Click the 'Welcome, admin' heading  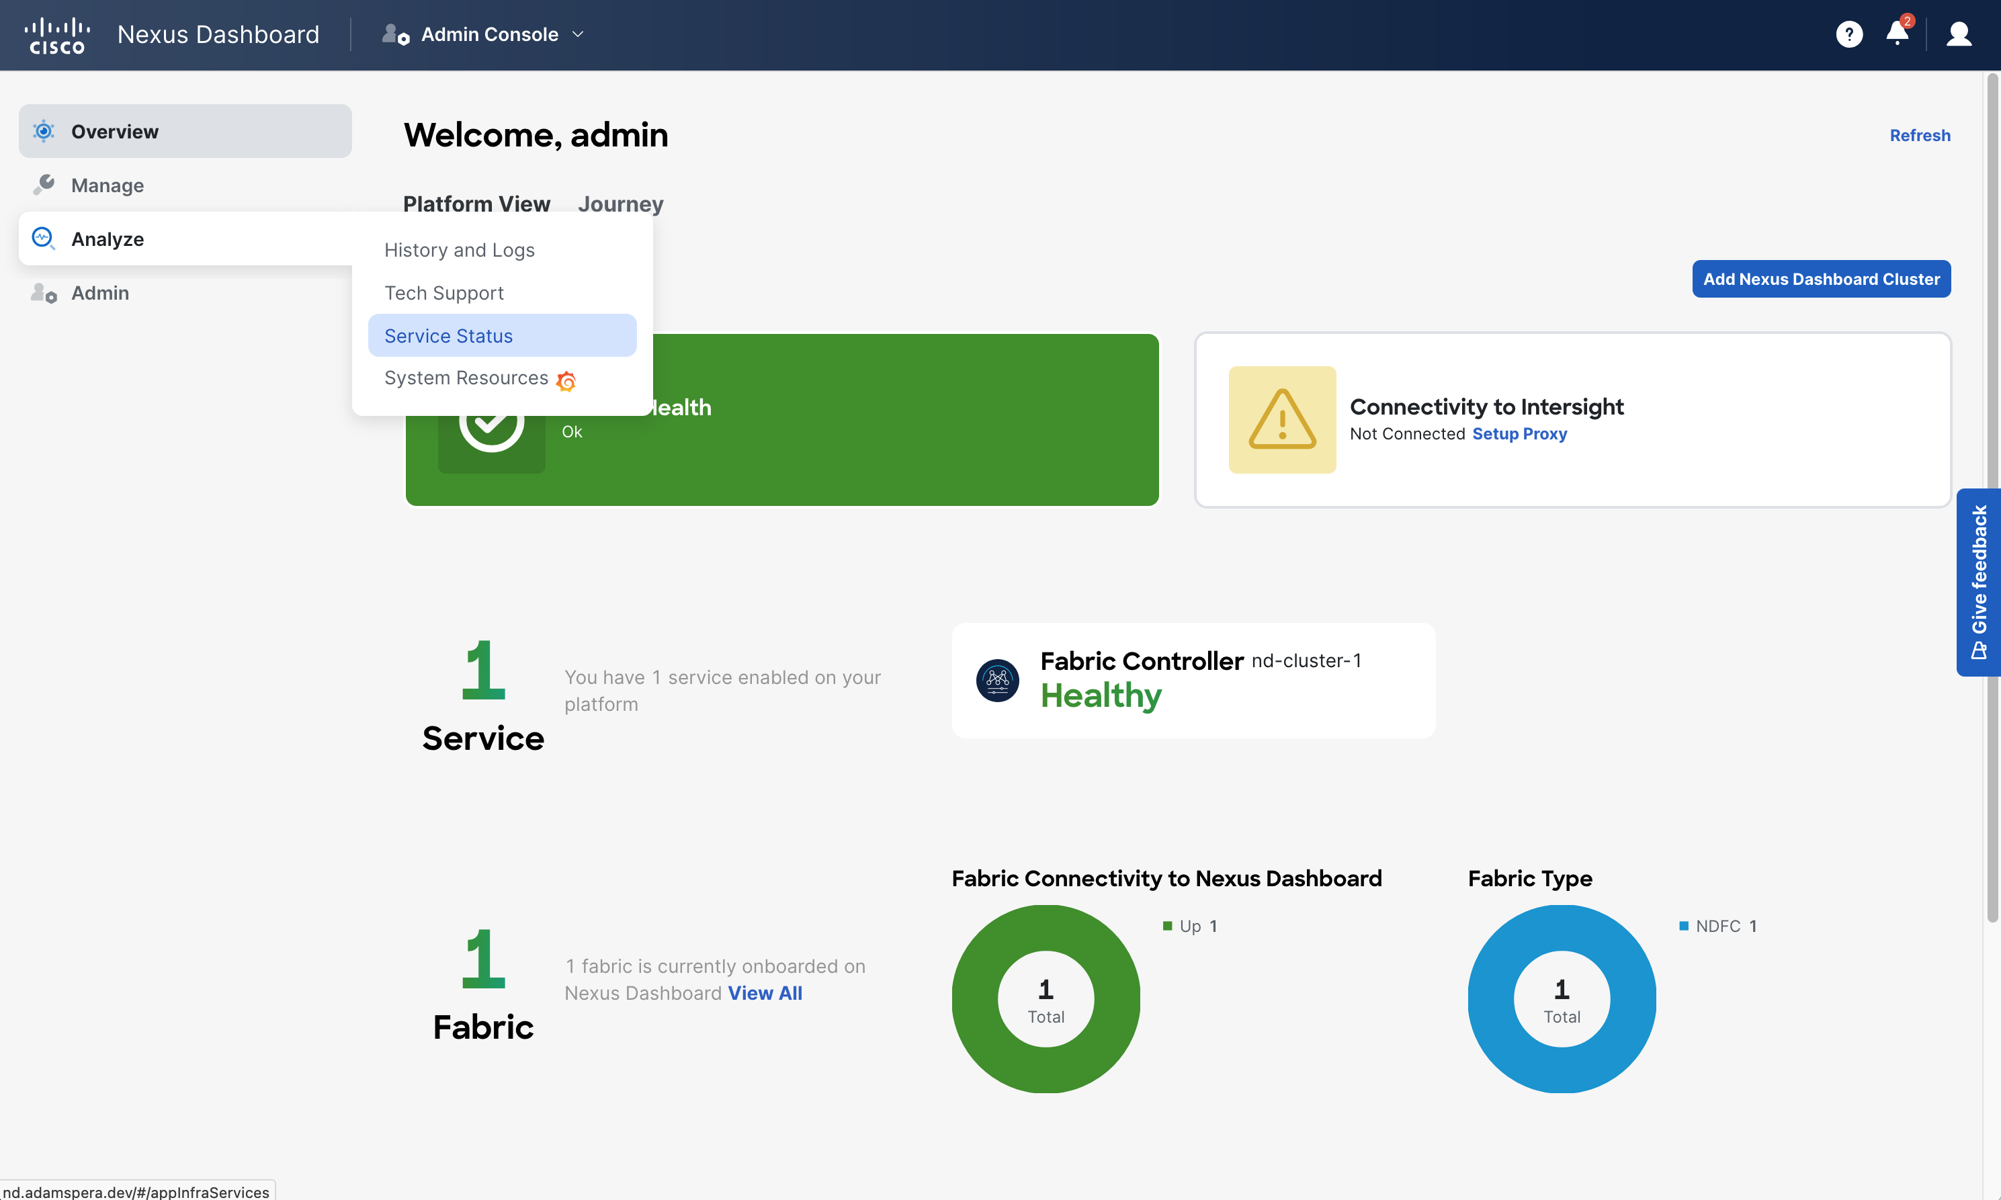click(536, 134)
